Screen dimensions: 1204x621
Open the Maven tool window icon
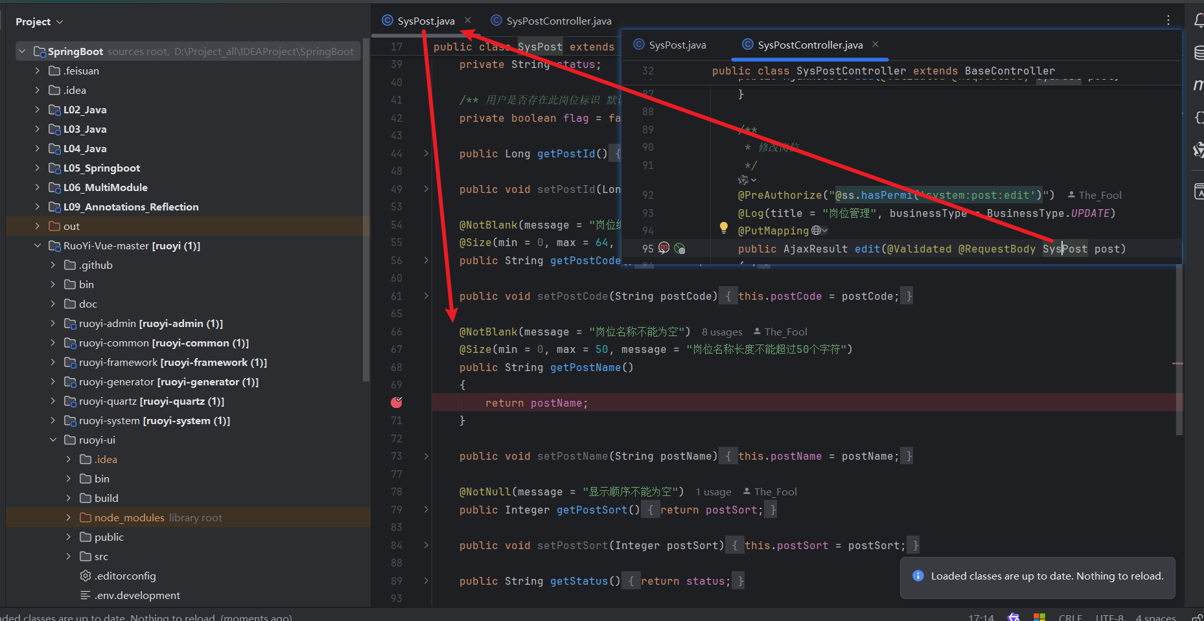[x=1199, y=85]
